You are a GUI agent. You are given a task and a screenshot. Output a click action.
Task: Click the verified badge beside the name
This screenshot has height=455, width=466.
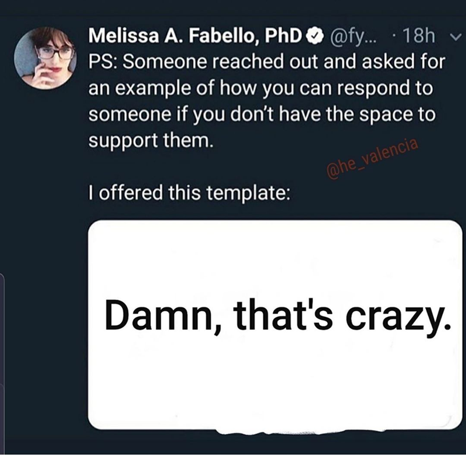[314, 38]
